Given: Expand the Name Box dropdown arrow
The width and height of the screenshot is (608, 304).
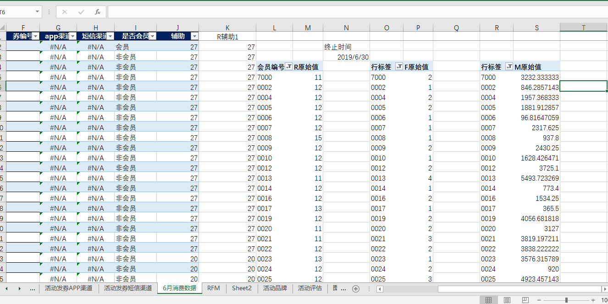Looking at the screenshot, I should 37,12.
